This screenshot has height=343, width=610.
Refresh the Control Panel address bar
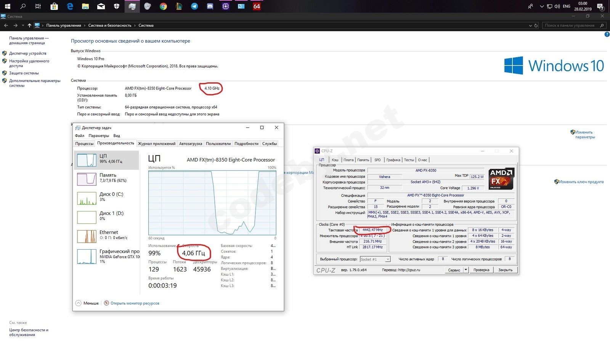pyautogui.click(x=536, y=26)
